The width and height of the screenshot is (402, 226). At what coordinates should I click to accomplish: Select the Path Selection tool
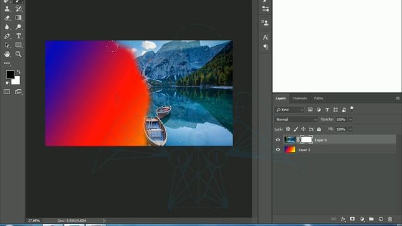pos(7,45)
